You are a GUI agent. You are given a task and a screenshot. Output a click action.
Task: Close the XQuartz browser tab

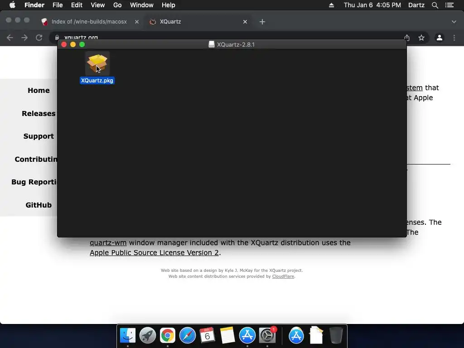click(x=245, y=22)
